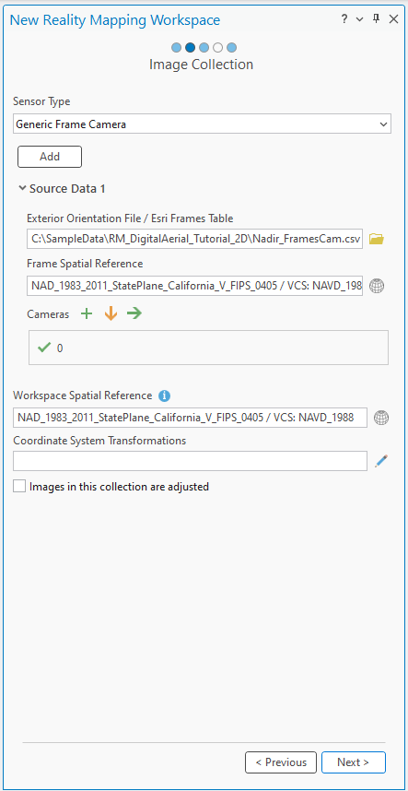This screenshot has height=791, width=408.
Task: Jump to the fourth wizard step dot
Action: [217, 48]
